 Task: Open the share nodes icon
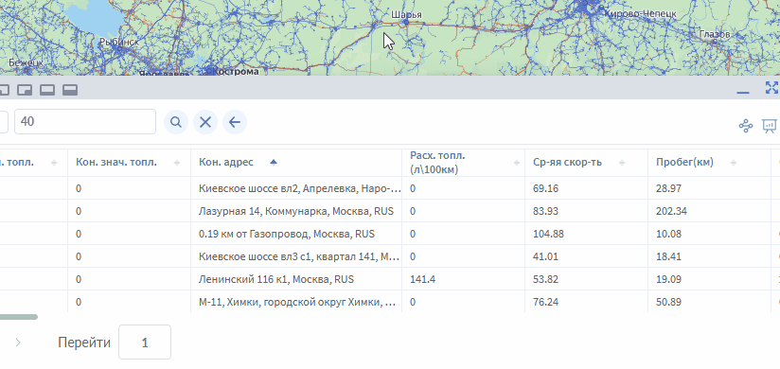point(746,126)
